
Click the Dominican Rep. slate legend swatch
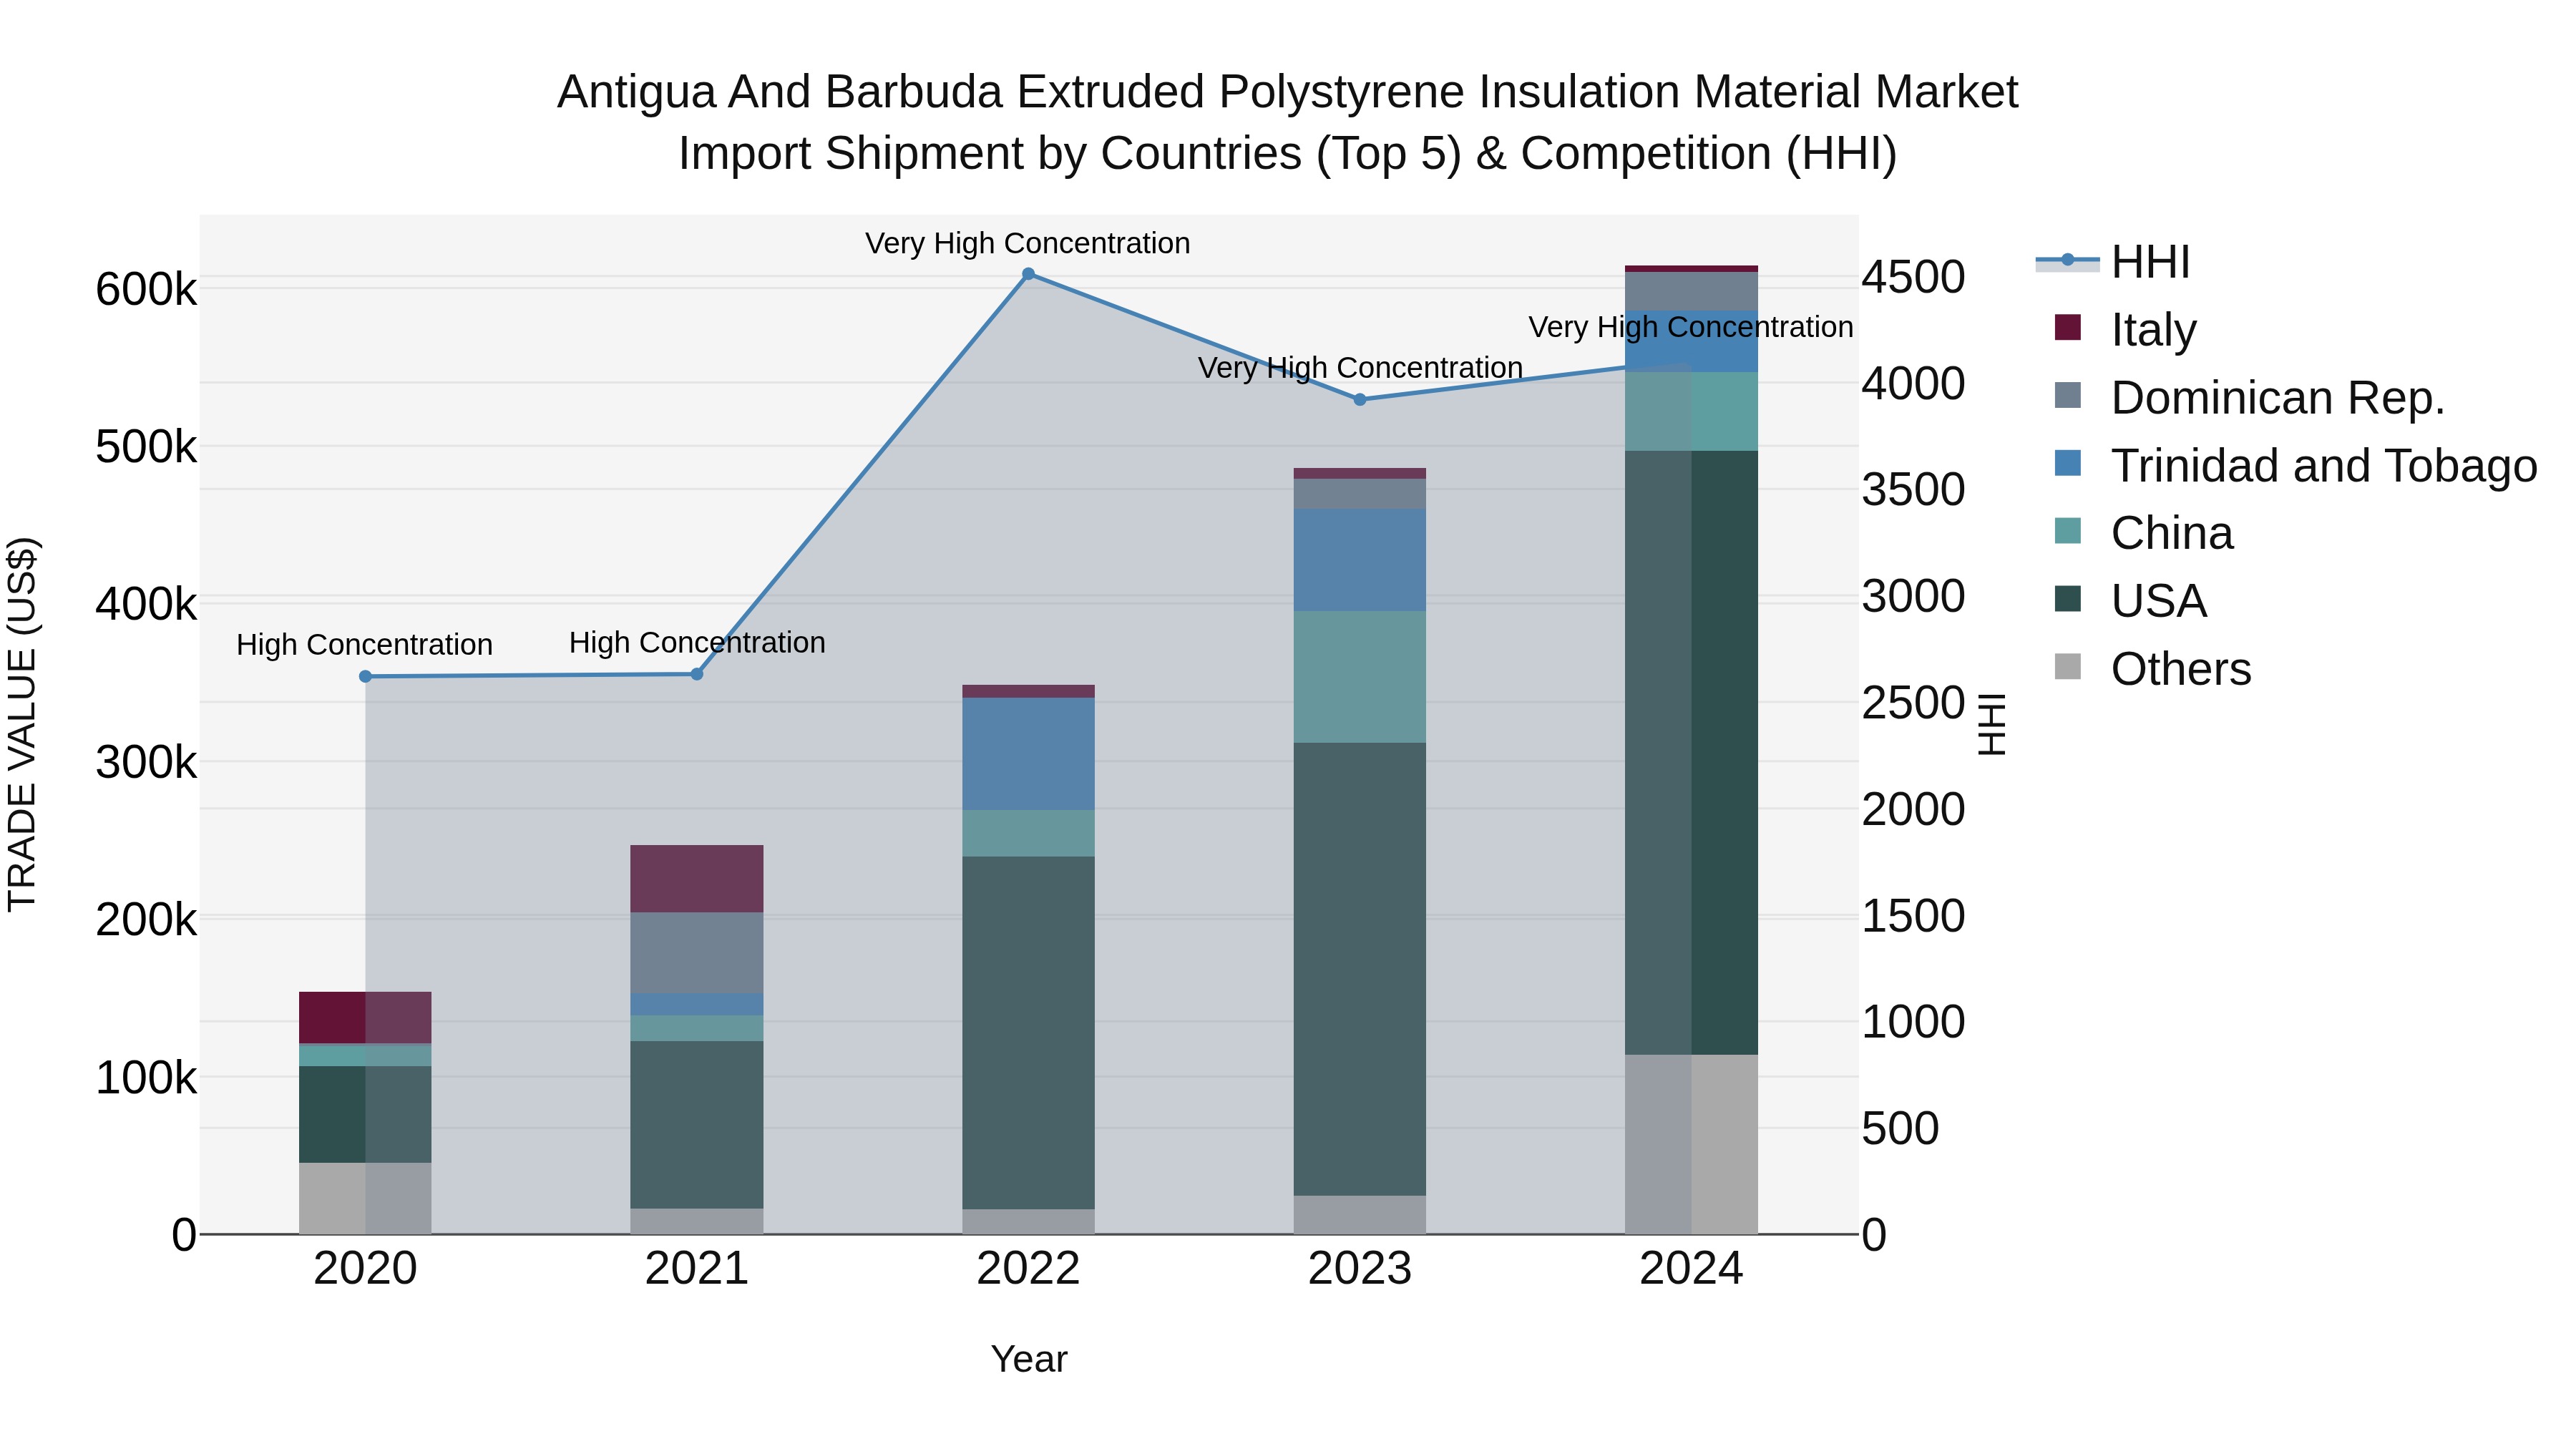[x=2067, y=395]
